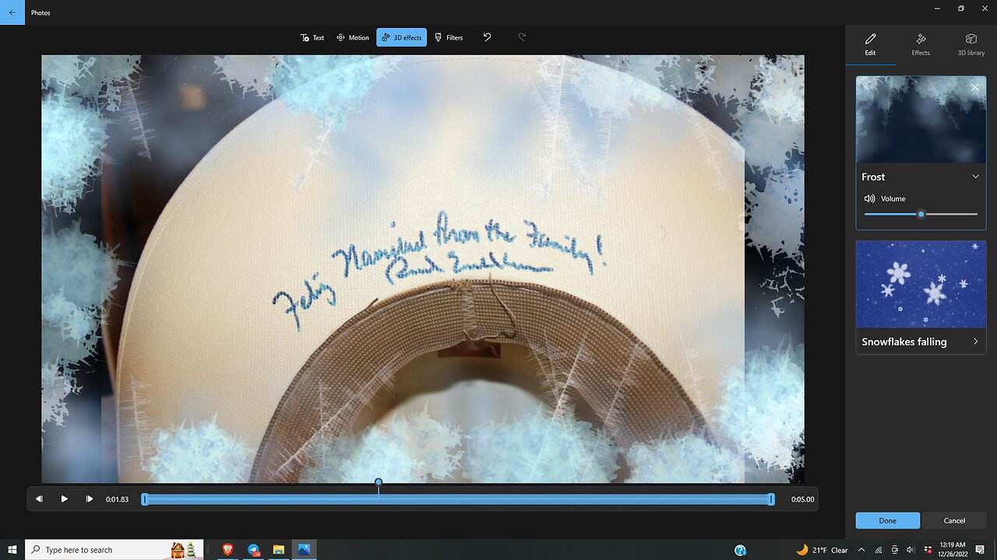The image size is (997, 560).
Task: Expand the Snowflakes falling effect chevron
Action: (975, 341)
